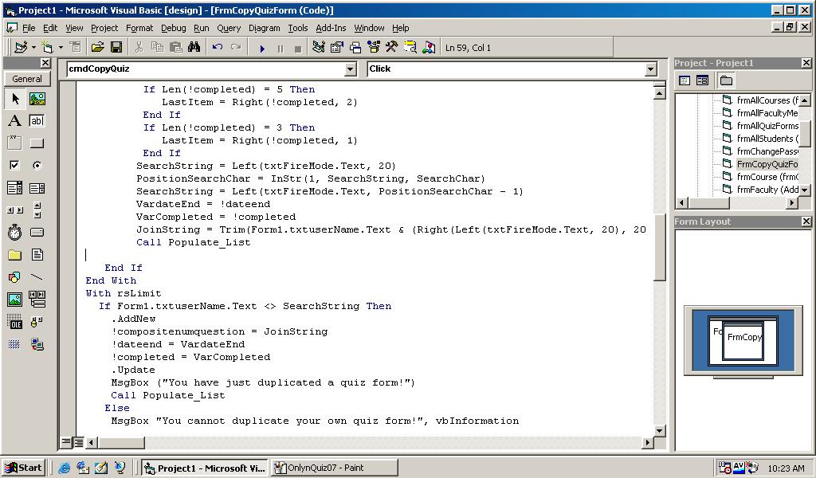Select the OLE container control tool
The width and height of the screenshot is (816, 478).
[x=15, y=322]
